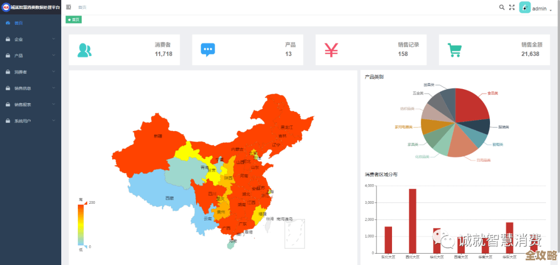Click the visual map high handle at 200
The height and width of the screenshot is (265, 560).
click(85, 202)
